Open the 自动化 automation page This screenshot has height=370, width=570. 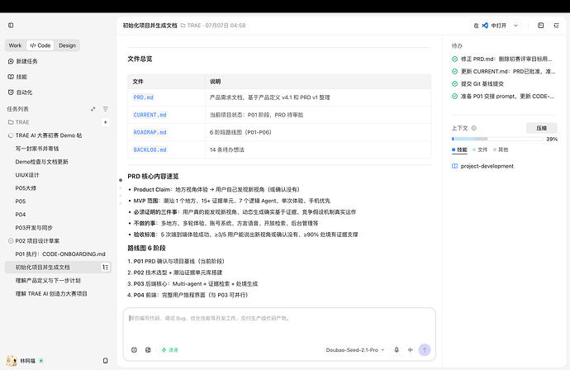[20, 92]
